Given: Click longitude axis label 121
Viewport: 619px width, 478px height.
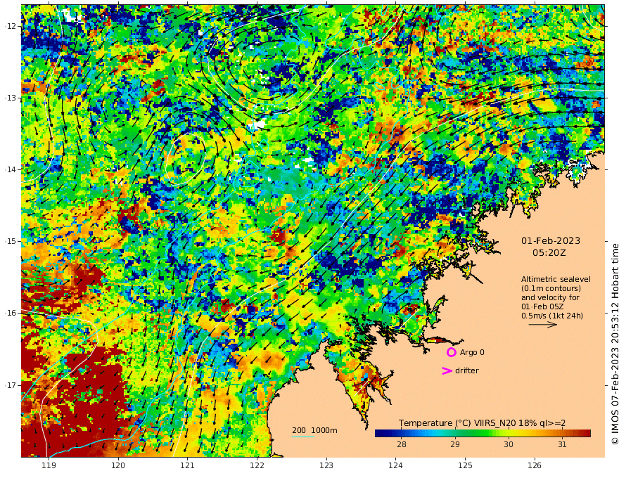Looking at the screenshot, I should click(x=188, y=466).
